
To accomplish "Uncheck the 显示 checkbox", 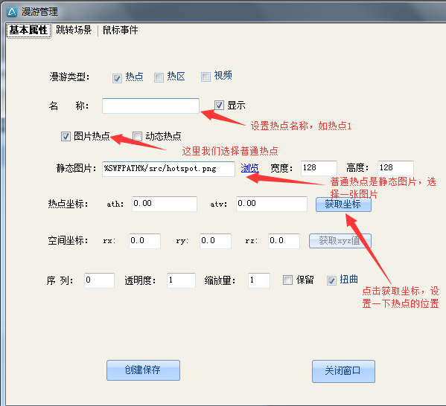I will point(219,106).
